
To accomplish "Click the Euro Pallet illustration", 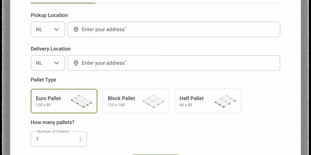I will click(81, 101).
